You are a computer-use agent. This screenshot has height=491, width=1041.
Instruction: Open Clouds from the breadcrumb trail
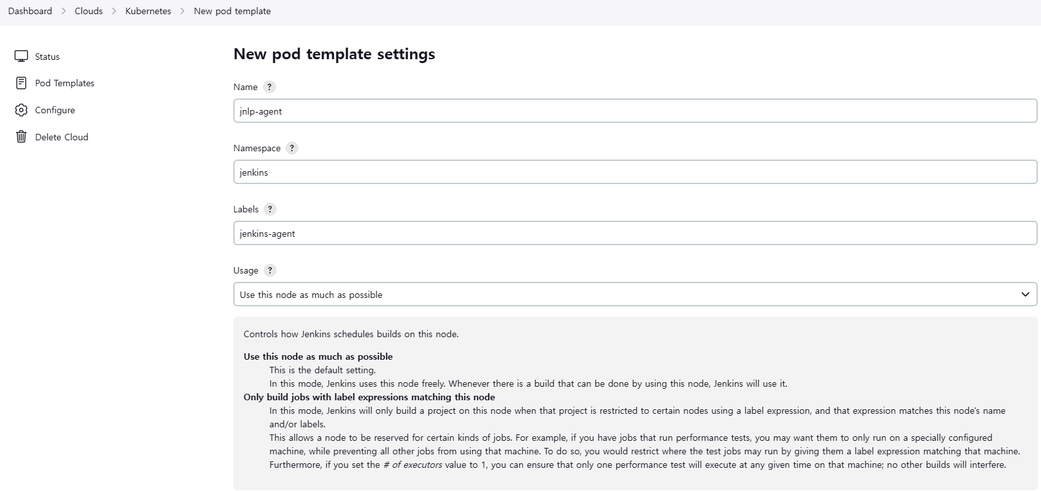[x=88, y=10]
